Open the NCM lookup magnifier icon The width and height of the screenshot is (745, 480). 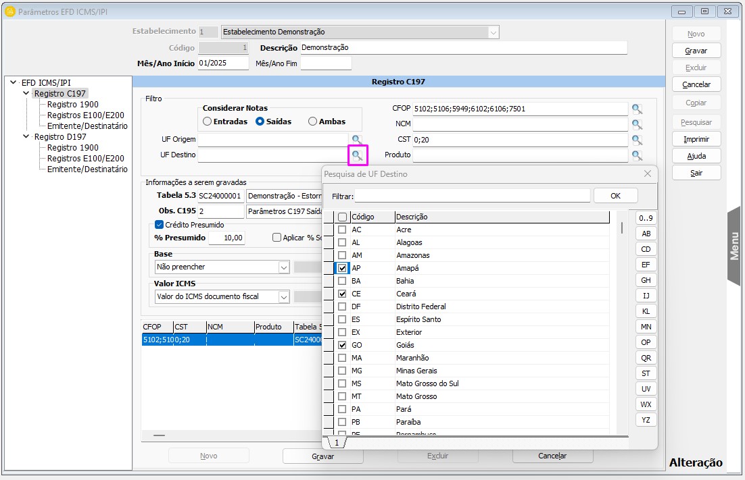(637, 124)
